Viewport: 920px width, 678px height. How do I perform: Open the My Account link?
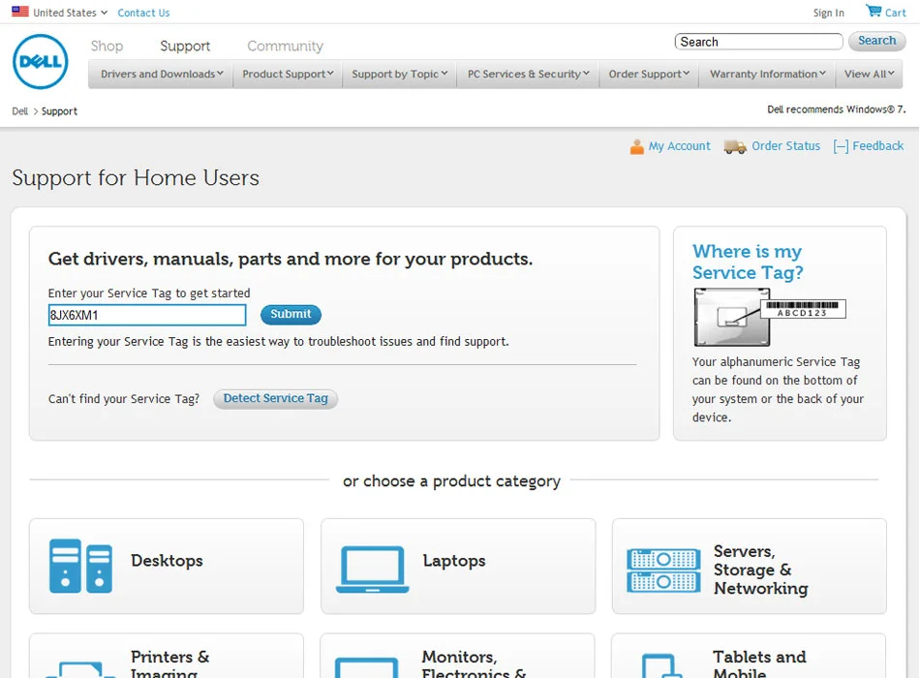680,146
